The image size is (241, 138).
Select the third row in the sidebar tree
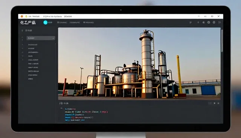(x=33, y=52)
